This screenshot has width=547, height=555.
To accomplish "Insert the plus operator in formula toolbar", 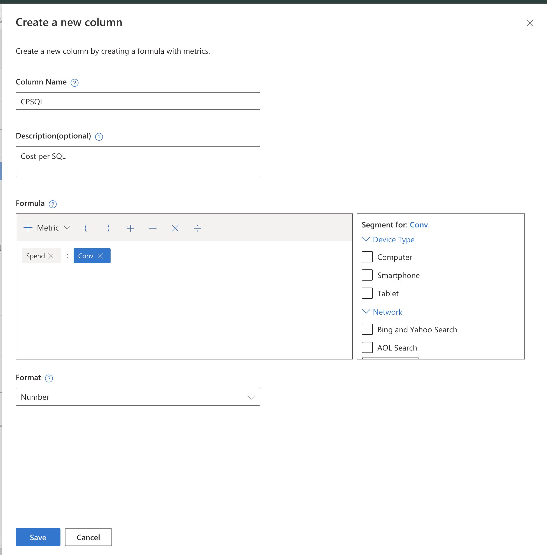I will click(130, 228).
